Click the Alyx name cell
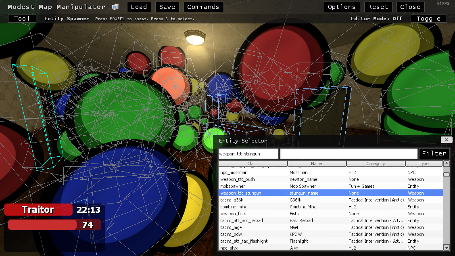 (294, 248)
